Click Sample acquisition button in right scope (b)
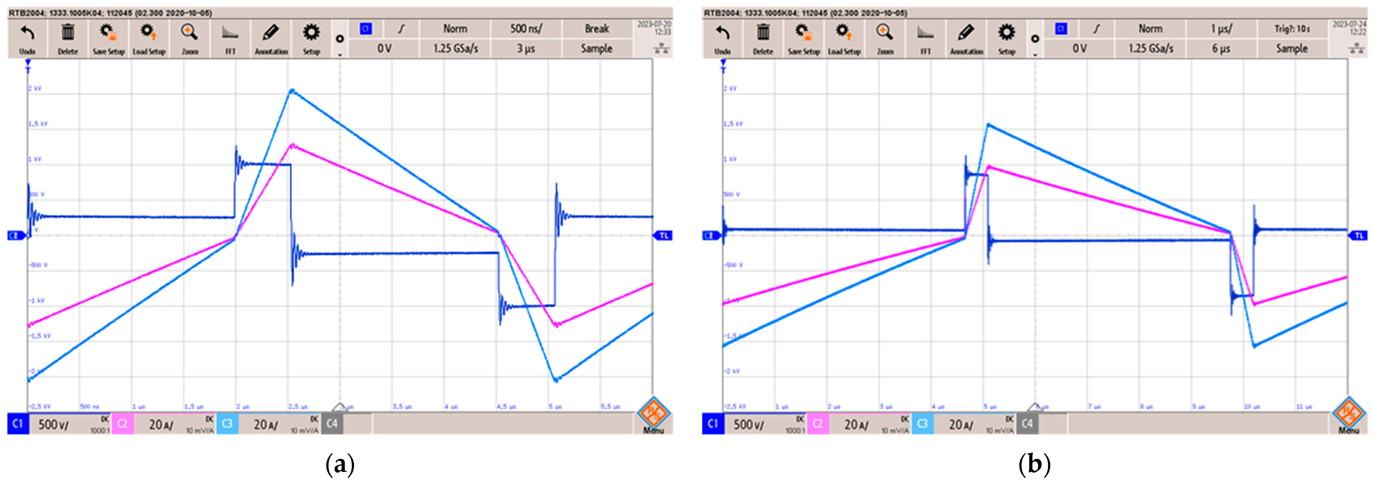This screenshot has width=1374, height=484. [1291, 48]
